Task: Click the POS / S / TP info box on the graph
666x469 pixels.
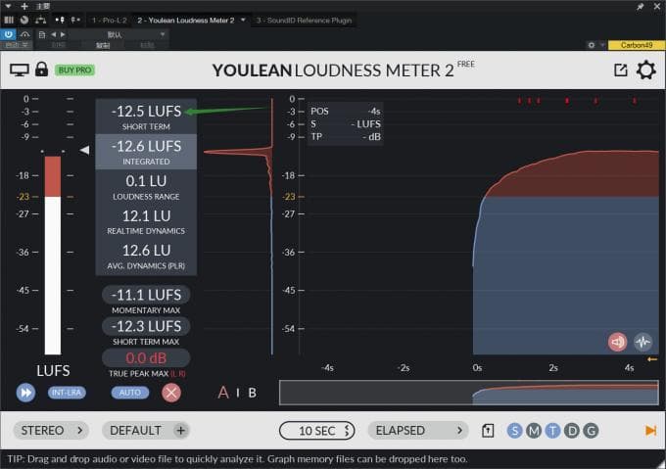Action: [x=345, y=123]
